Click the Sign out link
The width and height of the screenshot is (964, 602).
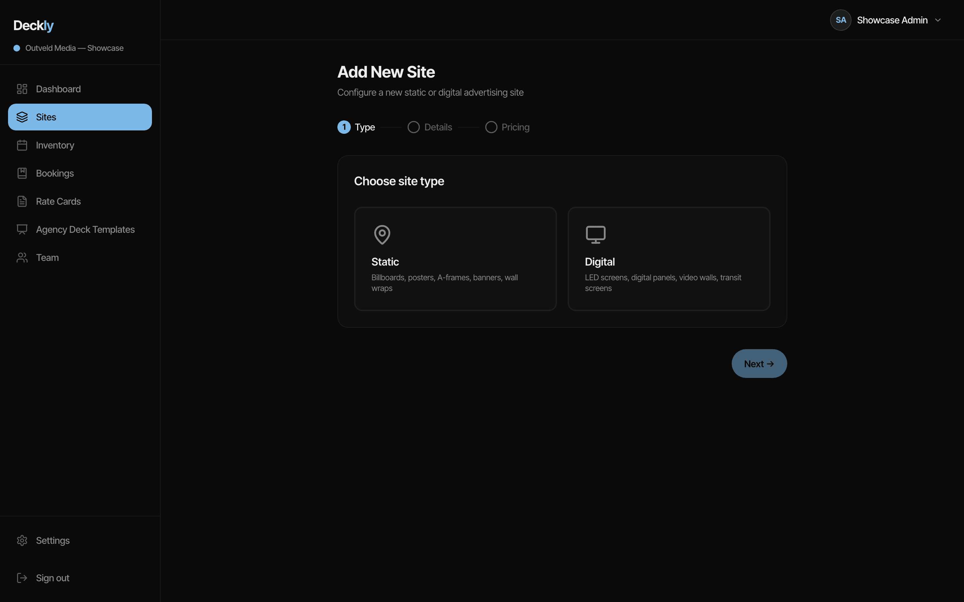[80, 578]
